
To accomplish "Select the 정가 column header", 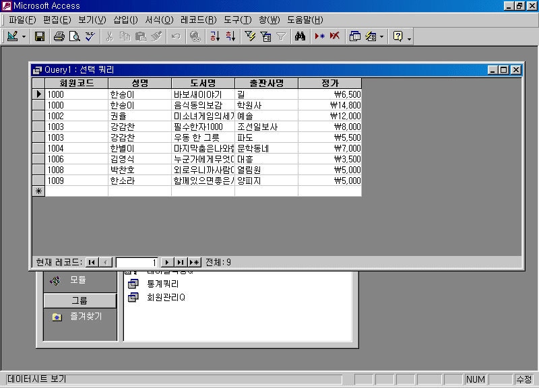I will pos(330,83).
